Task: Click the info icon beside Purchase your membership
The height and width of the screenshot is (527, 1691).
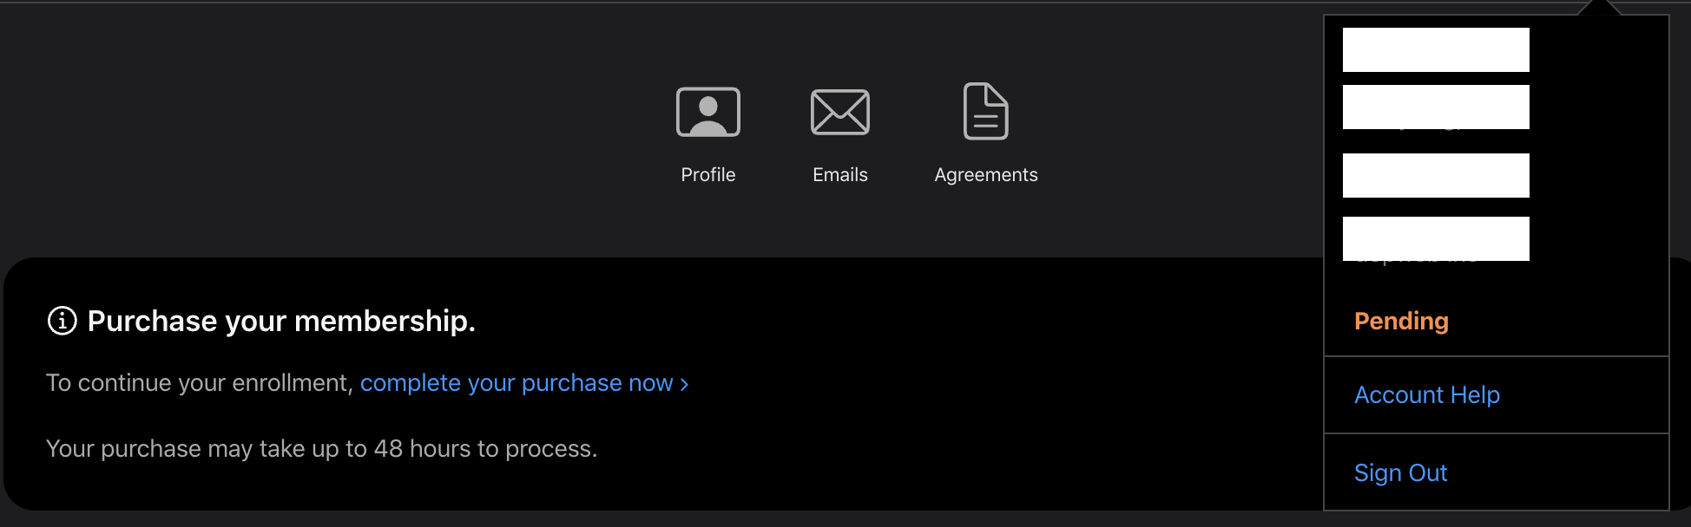Action: (x=62, y=321)
